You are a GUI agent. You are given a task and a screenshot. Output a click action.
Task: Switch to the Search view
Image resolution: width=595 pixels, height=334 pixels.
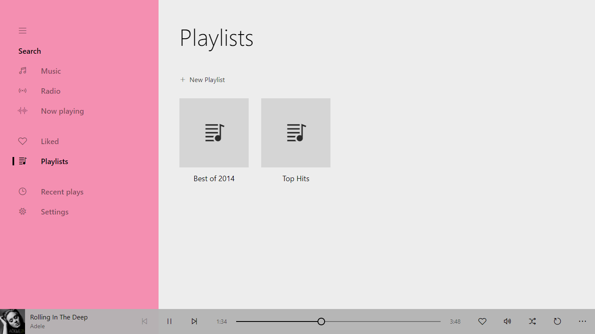29,51
